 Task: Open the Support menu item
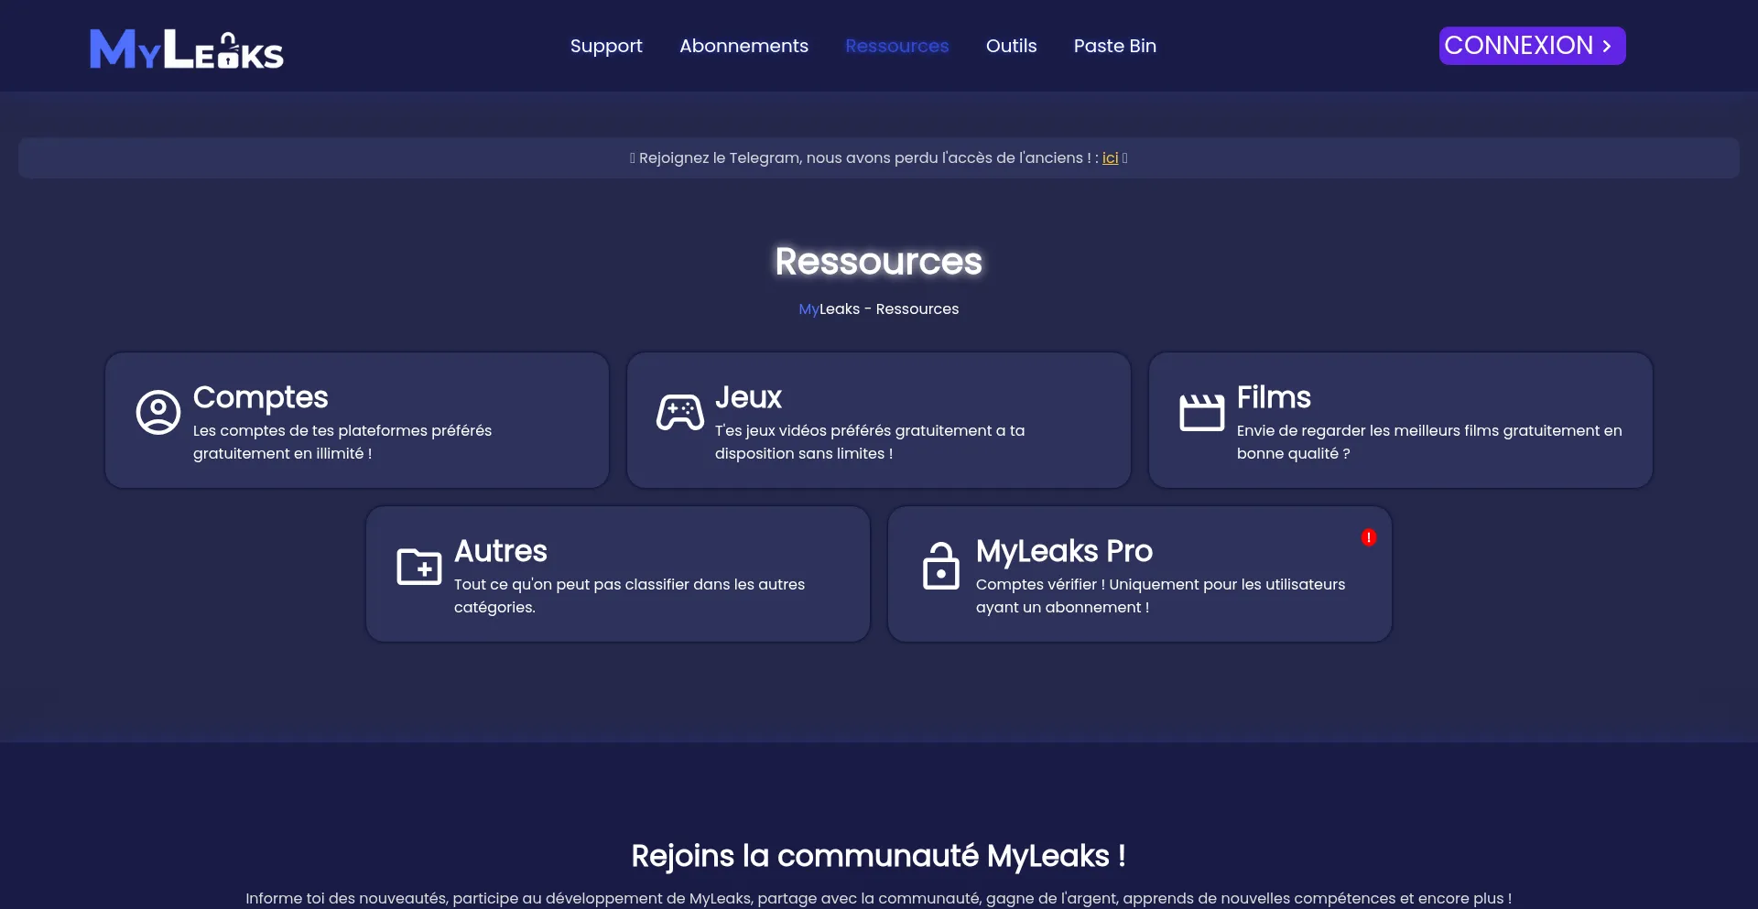coord(606,46)
